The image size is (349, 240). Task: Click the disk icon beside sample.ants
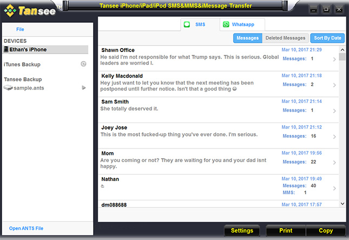click(x=8, y=88)
